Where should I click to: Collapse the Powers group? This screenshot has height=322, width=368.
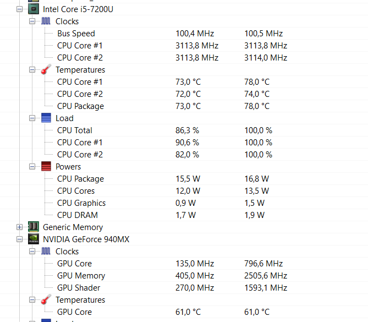click(x=32, y=167)
